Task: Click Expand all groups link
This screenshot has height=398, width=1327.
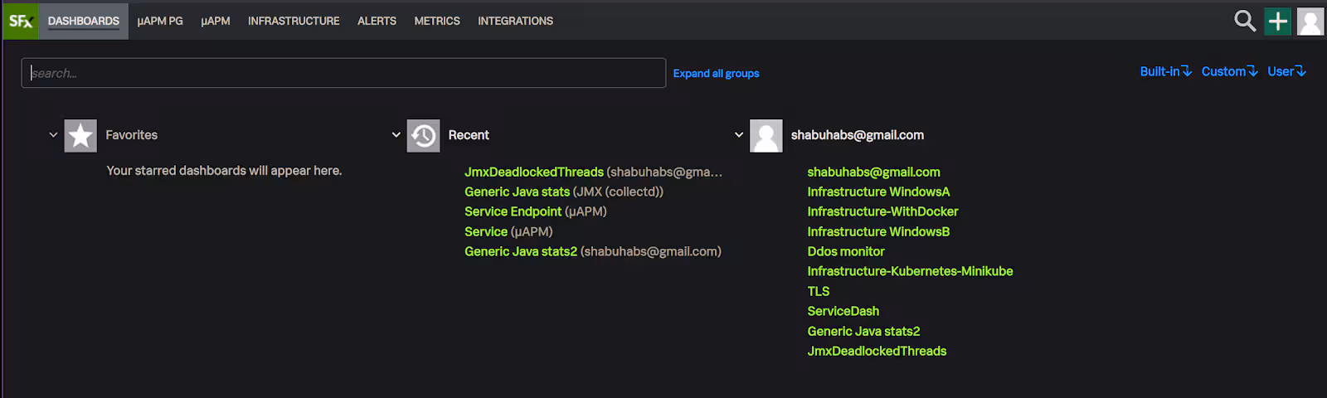Action: 716,73
